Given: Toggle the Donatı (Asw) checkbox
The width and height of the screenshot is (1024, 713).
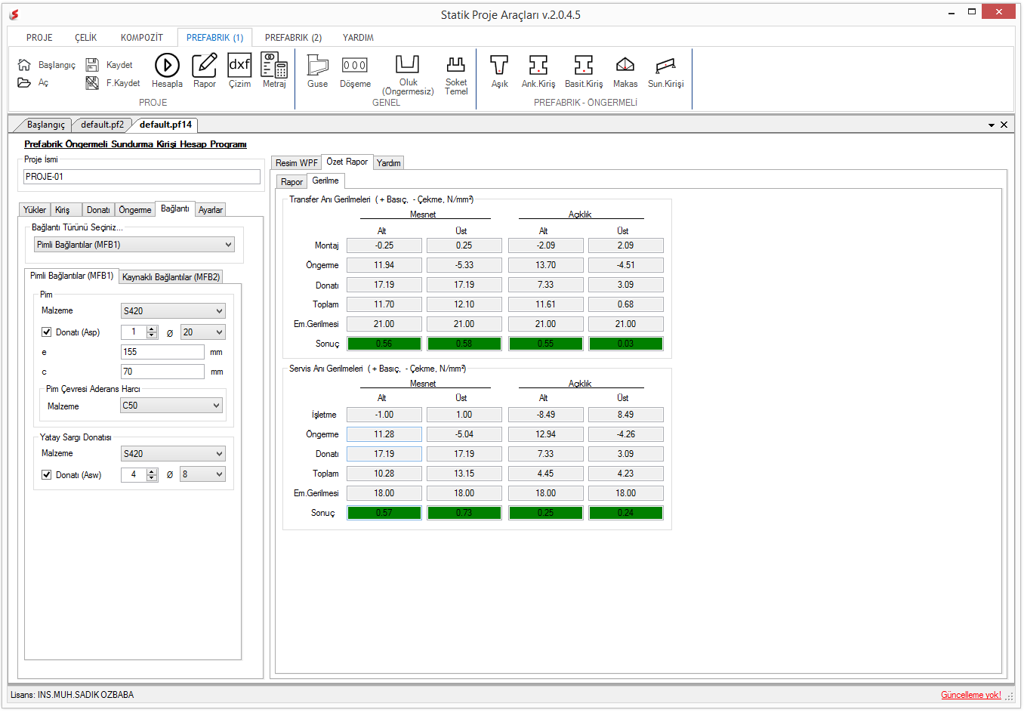Looking at the screenshot, I should (47, 475).
